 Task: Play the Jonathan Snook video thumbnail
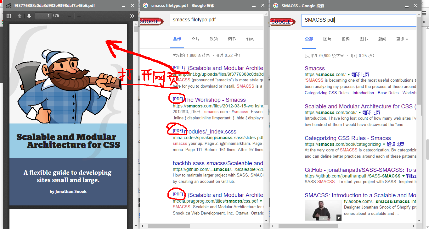[323, 210]
